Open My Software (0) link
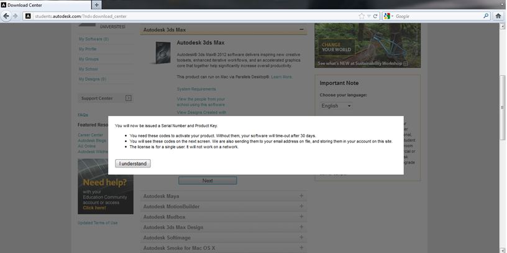507x253 pixels. pos(94,39)
